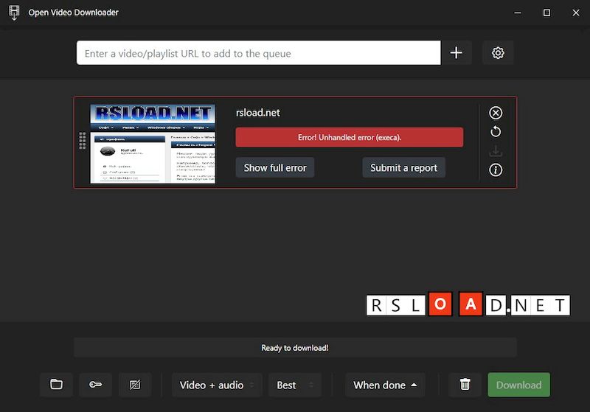Grab the drag handle dots on rsload.net card
This screenshot has width=590, height=412.
click(x=83, y=141)
